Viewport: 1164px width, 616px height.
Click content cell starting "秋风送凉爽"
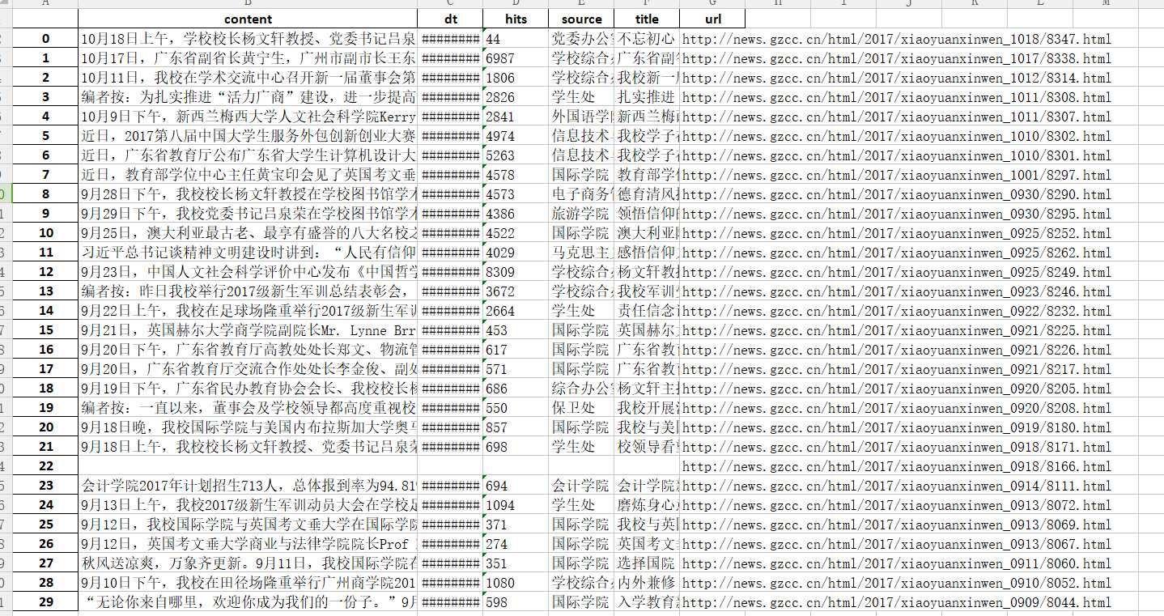point(248,563)
